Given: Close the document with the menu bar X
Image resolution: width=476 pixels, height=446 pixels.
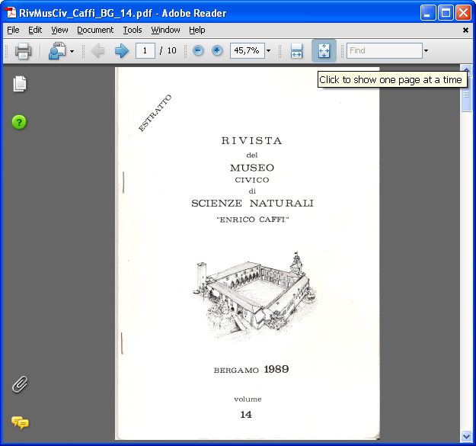Looking at the screenshot, I should (x=465, y=30).
